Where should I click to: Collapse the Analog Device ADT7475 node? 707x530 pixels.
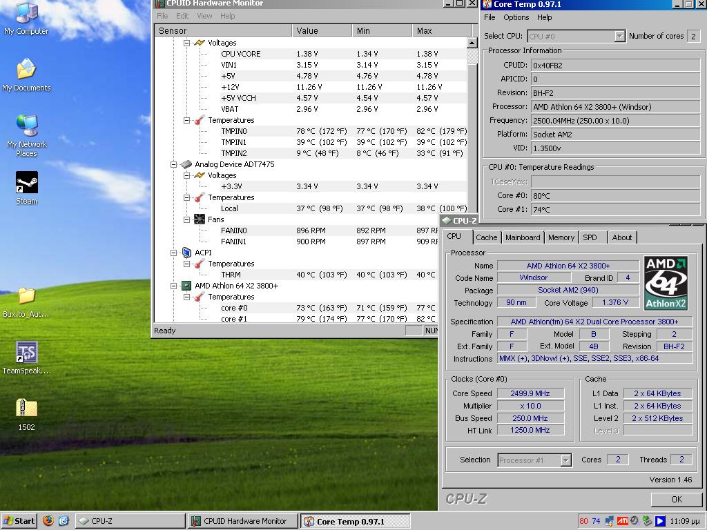pos(173,164)
